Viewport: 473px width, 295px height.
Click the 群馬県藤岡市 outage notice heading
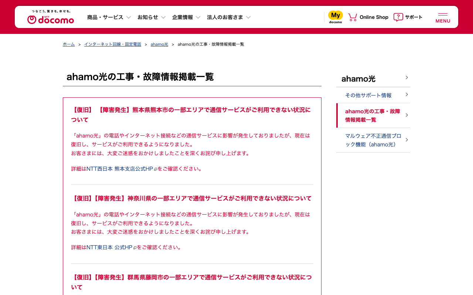click(191, 282)
